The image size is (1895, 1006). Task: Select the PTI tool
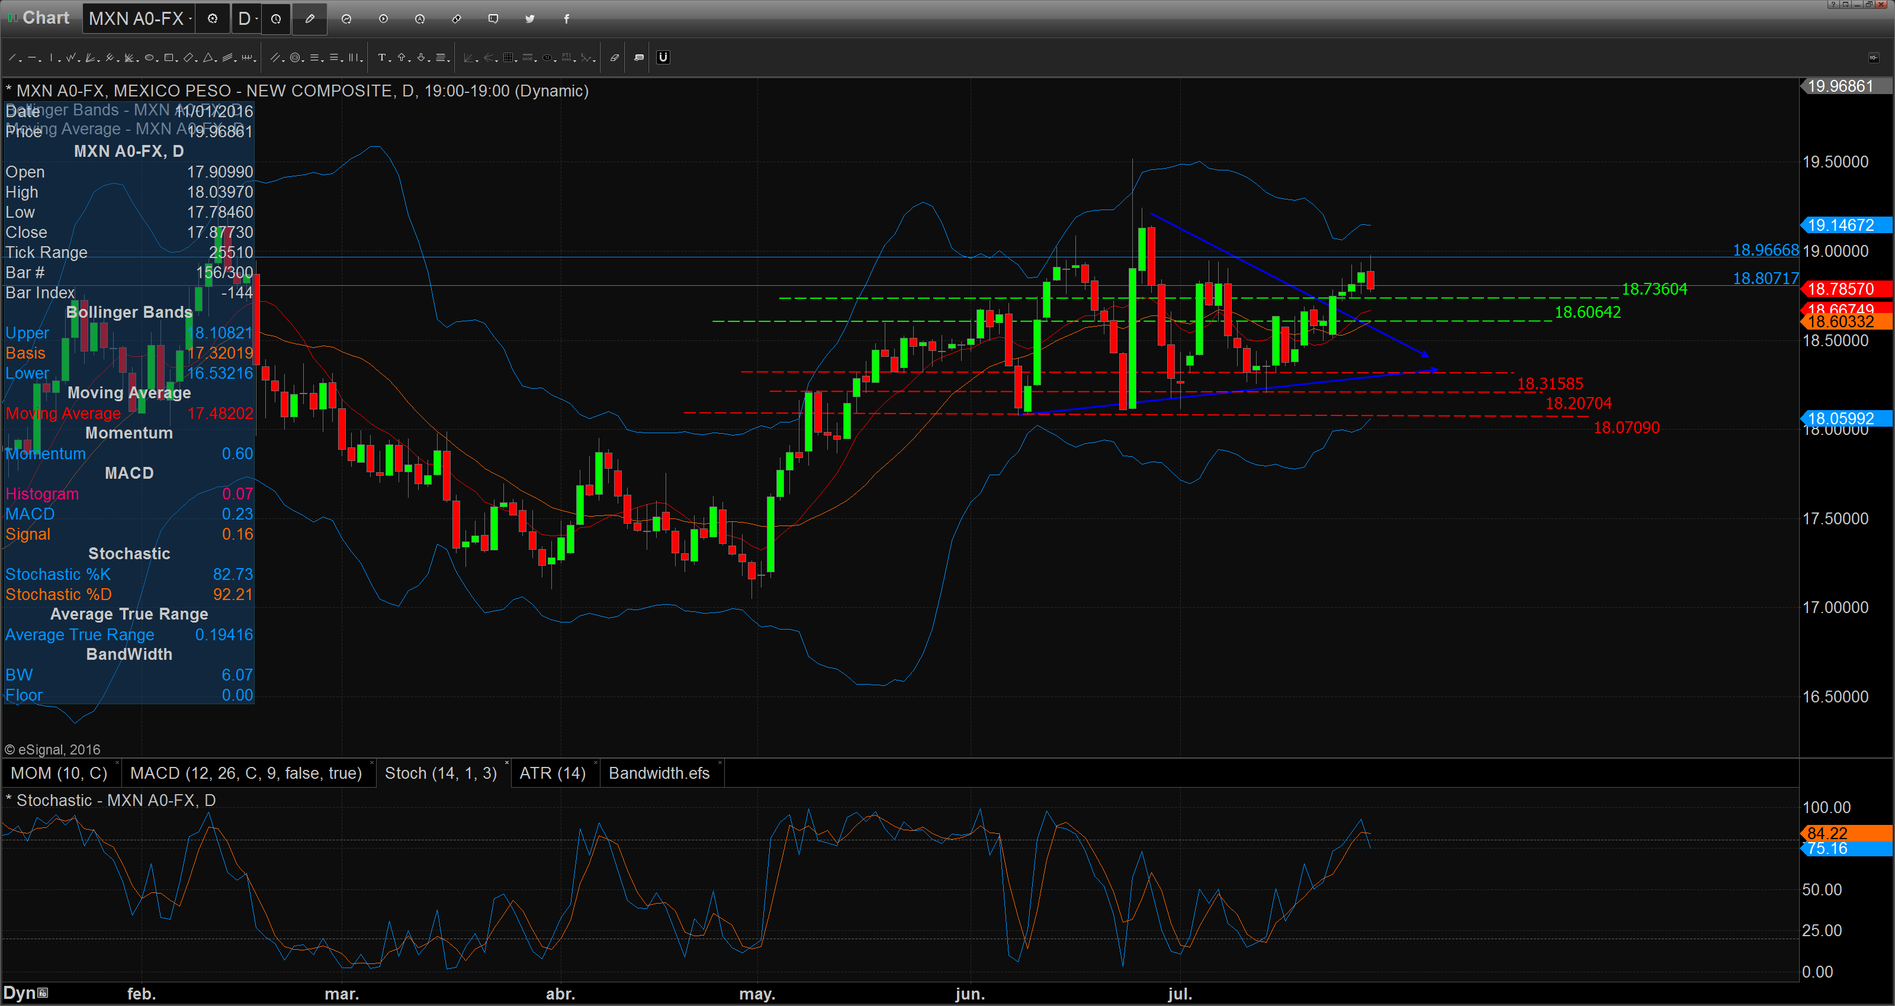pyautogui.click(x=567, y=57)
